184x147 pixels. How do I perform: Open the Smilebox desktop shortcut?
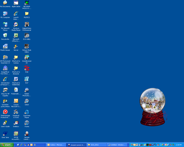click(16, 124)
